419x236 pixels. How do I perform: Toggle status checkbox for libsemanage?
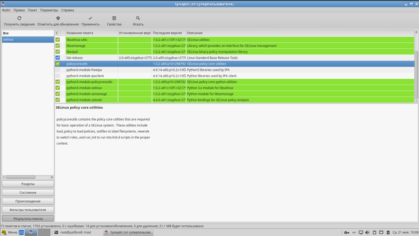click(58, 46)
